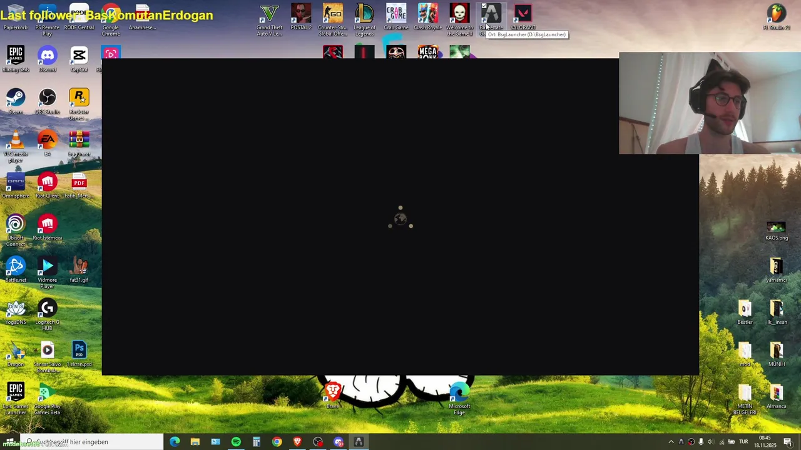
Task: Open the notification center icon
Action: click(x=788, y=442)
